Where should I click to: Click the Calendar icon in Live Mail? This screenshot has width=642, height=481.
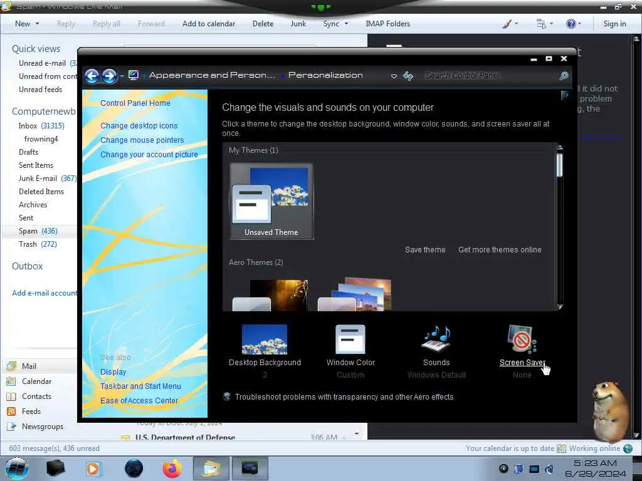[11, 381]
